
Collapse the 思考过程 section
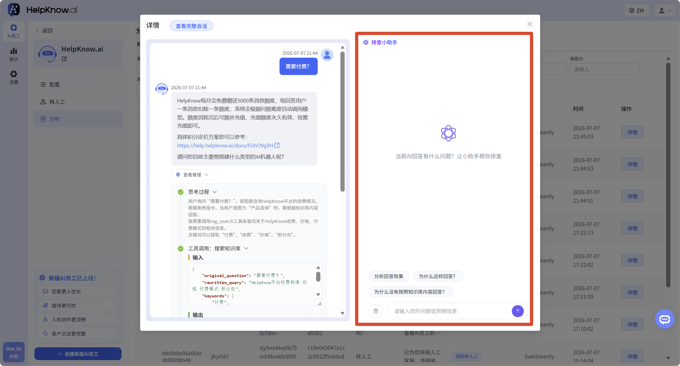(202, 192)
